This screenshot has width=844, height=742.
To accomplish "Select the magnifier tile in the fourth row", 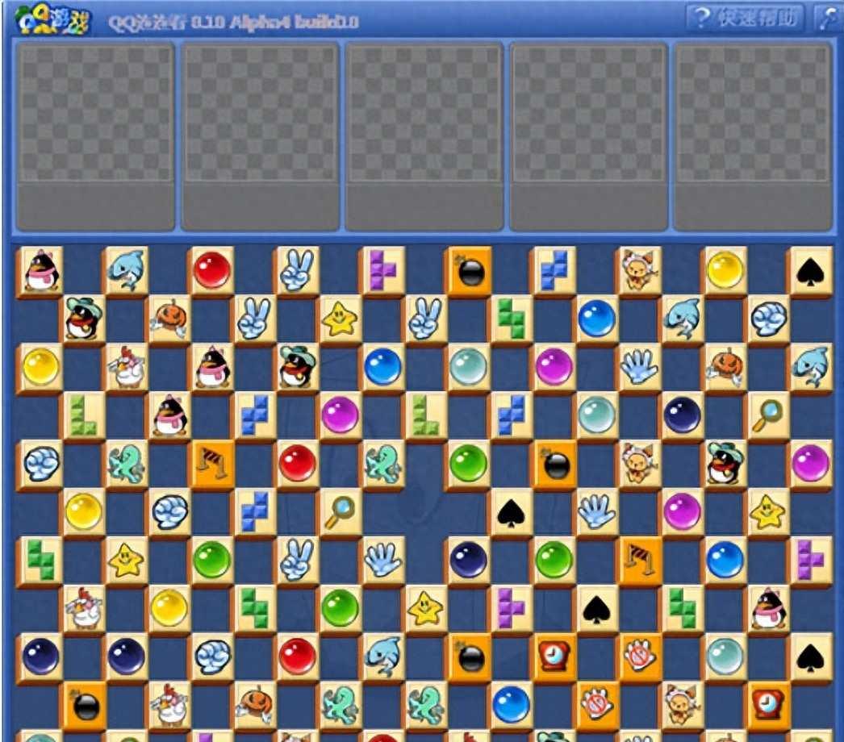I will tap(768, 415).
